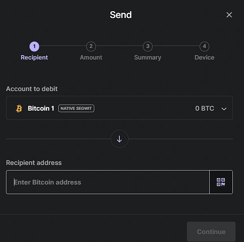Go to the Device step label
This screenshot has height=242, width=244.
click(x=204, y=58)
